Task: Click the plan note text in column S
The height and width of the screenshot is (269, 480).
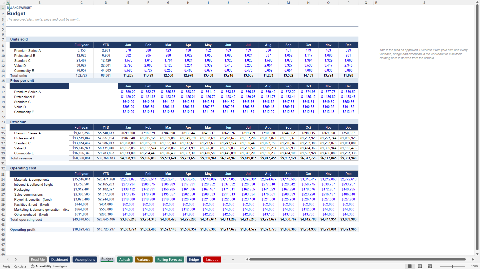Action: coord(423,54)
